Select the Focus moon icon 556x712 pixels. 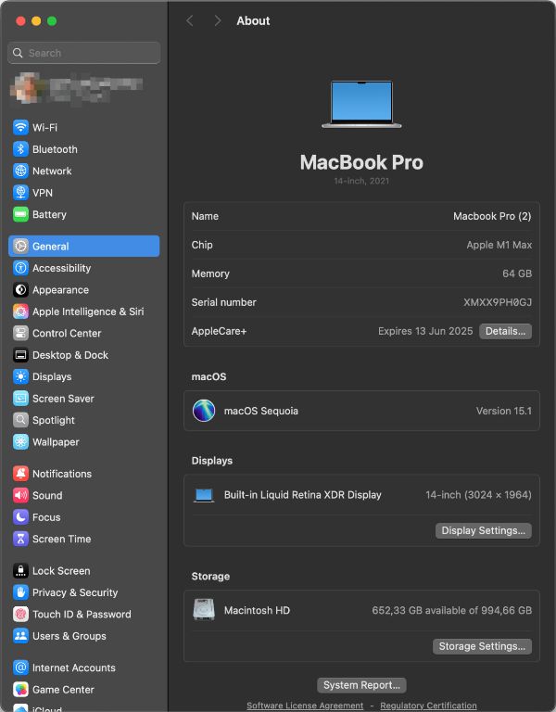(x=20, y=517)
